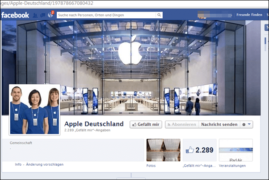The image size is (269, 180).
Task: Open the notifications globe icon
Action: point(50,15)
